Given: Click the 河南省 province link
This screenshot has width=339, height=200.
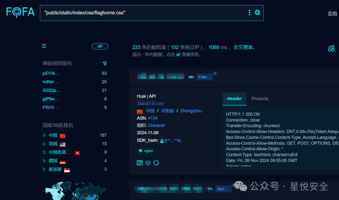Looking at the screenshot, I should 167,111.
